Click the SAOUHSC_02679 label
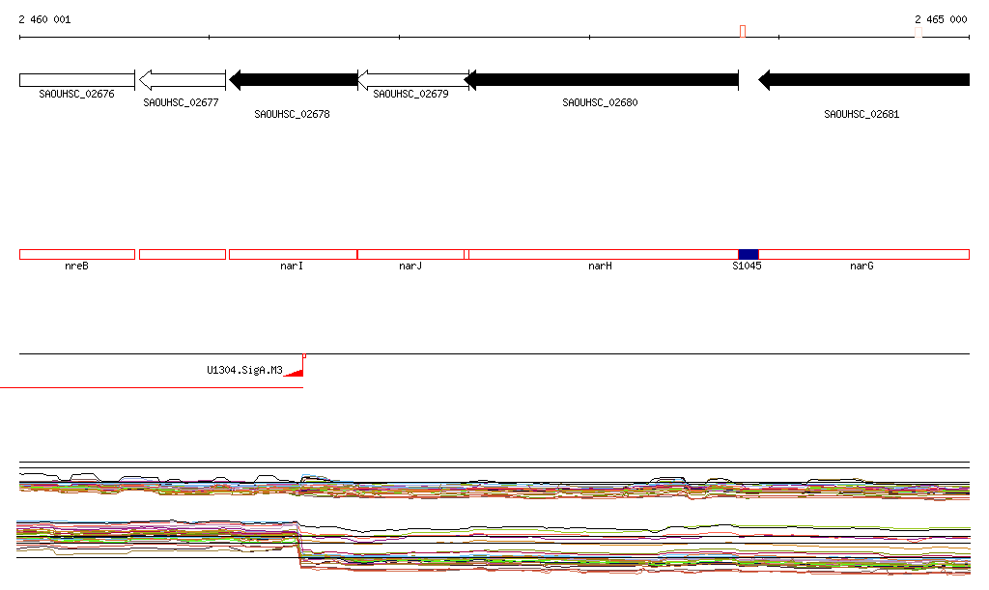The height and width of the screenshot is (590, 989). pos(410,94)
